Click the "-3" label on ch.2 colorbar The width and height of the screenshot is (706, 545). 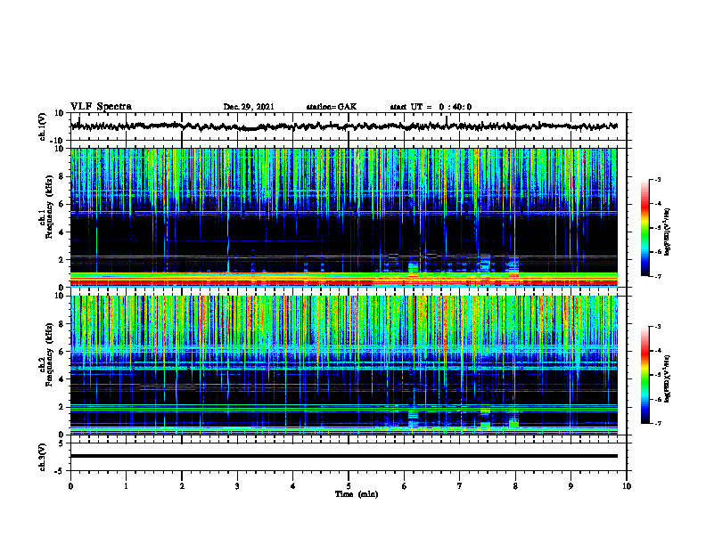pos(657,327)
